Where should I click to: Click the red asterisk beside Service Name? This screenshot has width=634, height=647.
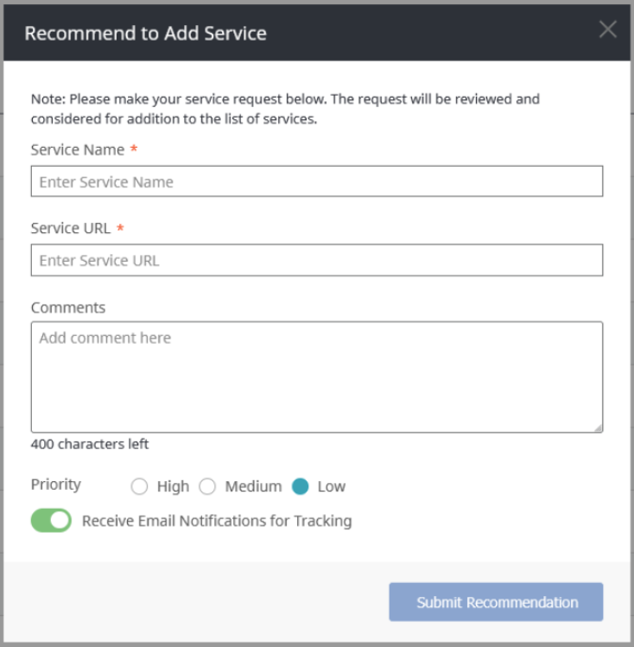(x=134, y=149)
